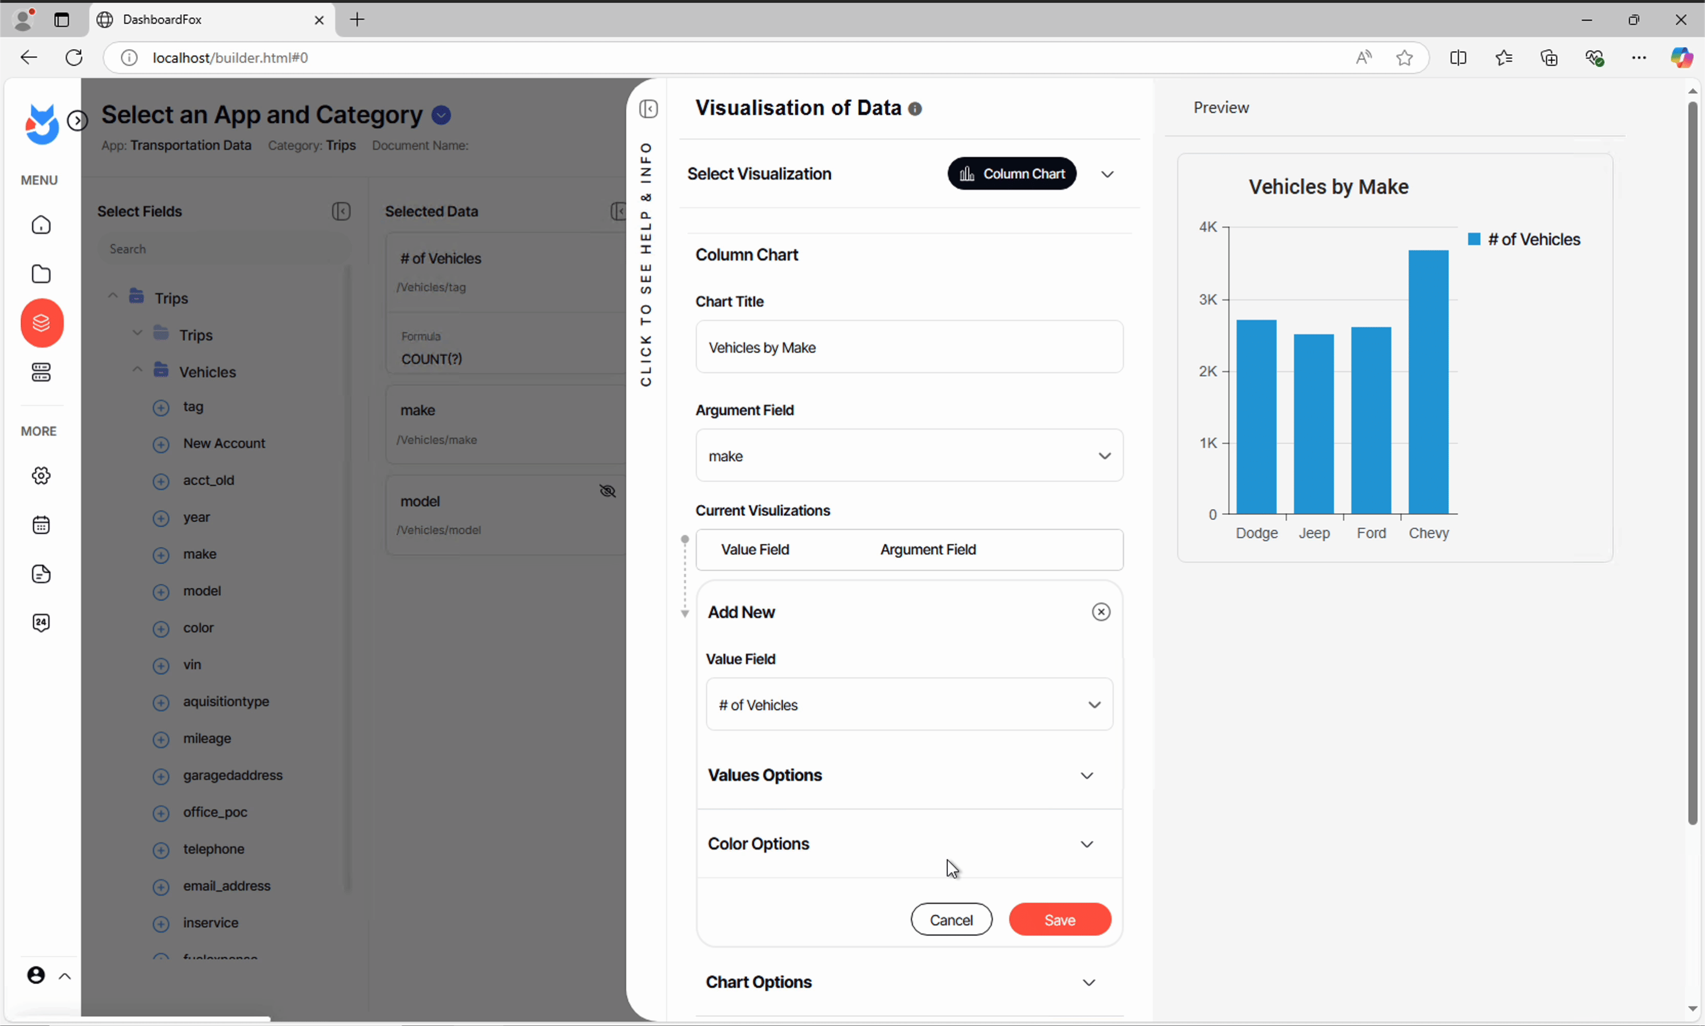Click the calendar icon in sidebar
The width and height of the screenshot is (1705, 1026).
pos(41,525)
